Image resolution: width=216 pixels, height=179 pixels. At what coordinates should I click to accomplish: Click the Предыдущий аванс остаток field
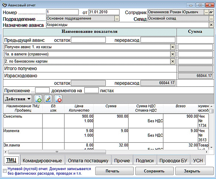[88, 40]
